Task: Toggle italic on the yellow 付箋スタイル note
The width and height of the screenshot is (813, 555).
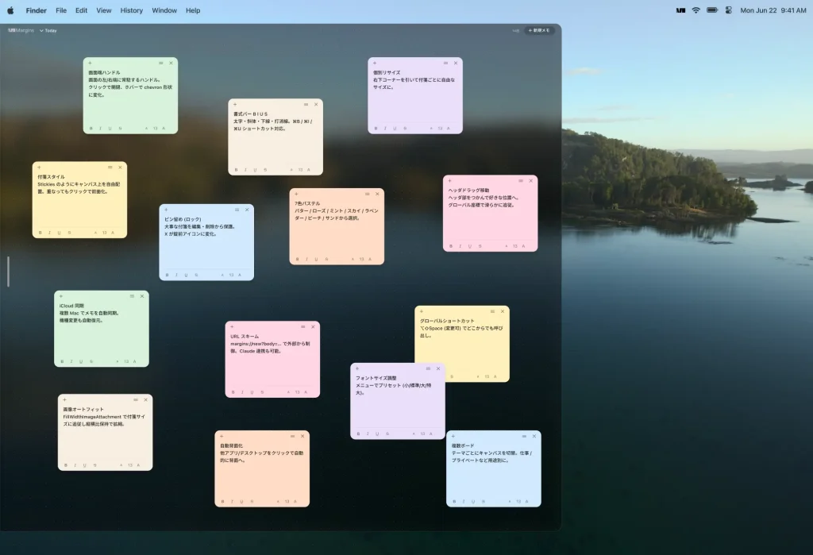Action: 50,233
